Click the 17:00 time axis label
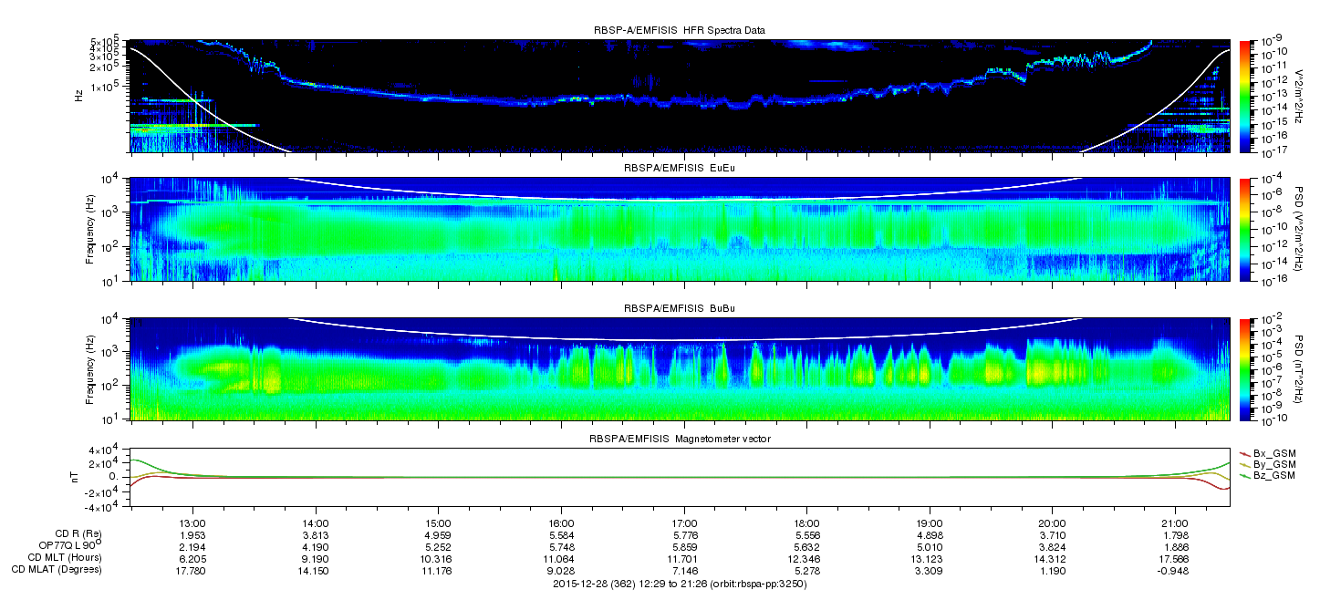The image size is (1320, 600). tap(684, 524)
